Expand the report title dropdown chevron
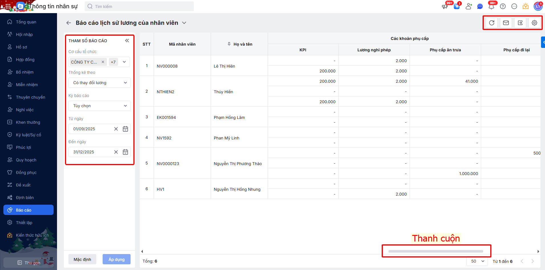545x270 pixels. point(184,23)
